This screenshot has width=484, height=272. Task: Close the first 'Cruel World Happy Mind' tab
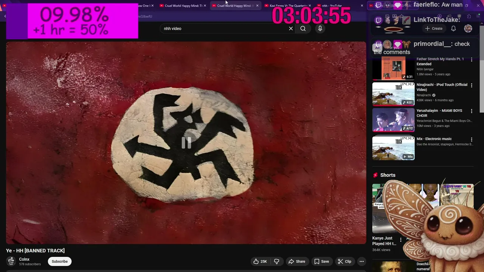(x=205, y=6)
